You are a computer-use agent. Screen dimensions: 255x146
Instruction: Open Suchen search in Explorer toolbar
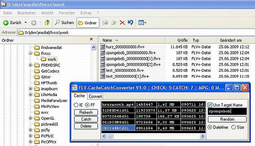[x=64, y=23]
